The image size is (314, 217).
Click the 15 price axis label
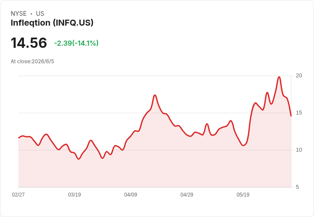tap(299, 113)
